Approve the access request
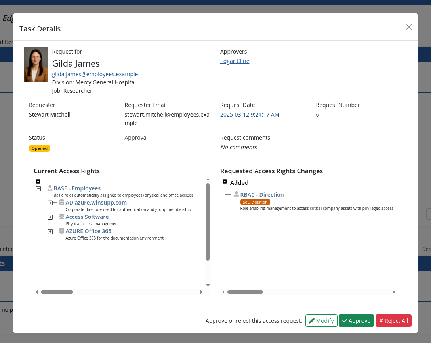Image resolution: width=431 pixels, height=343 pixels. 356,321
